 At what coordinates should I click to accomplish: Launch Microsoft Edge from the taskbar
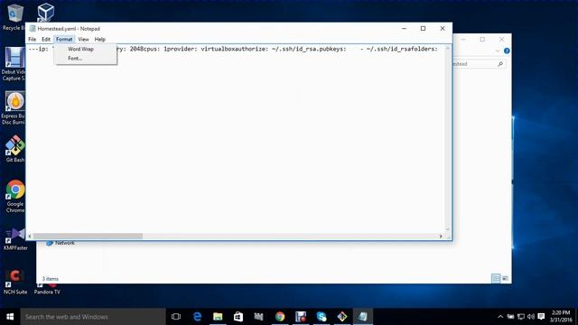(197, 317)
